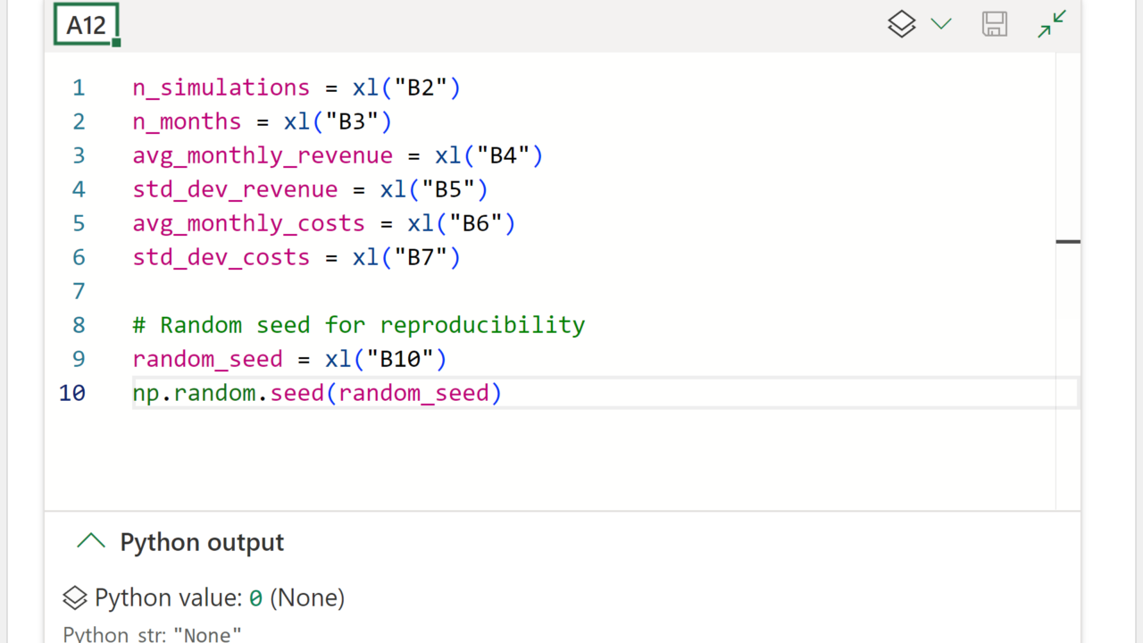The height and width of the screenshot is (643, 1143).
Task: Collapse the Python output section chevron
Action: 91,541
